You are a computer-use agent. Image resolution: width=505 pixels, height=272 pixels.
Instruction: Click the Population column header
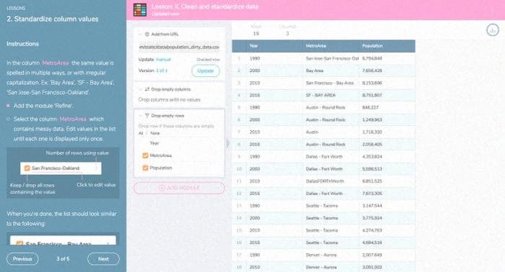point(372,46)
